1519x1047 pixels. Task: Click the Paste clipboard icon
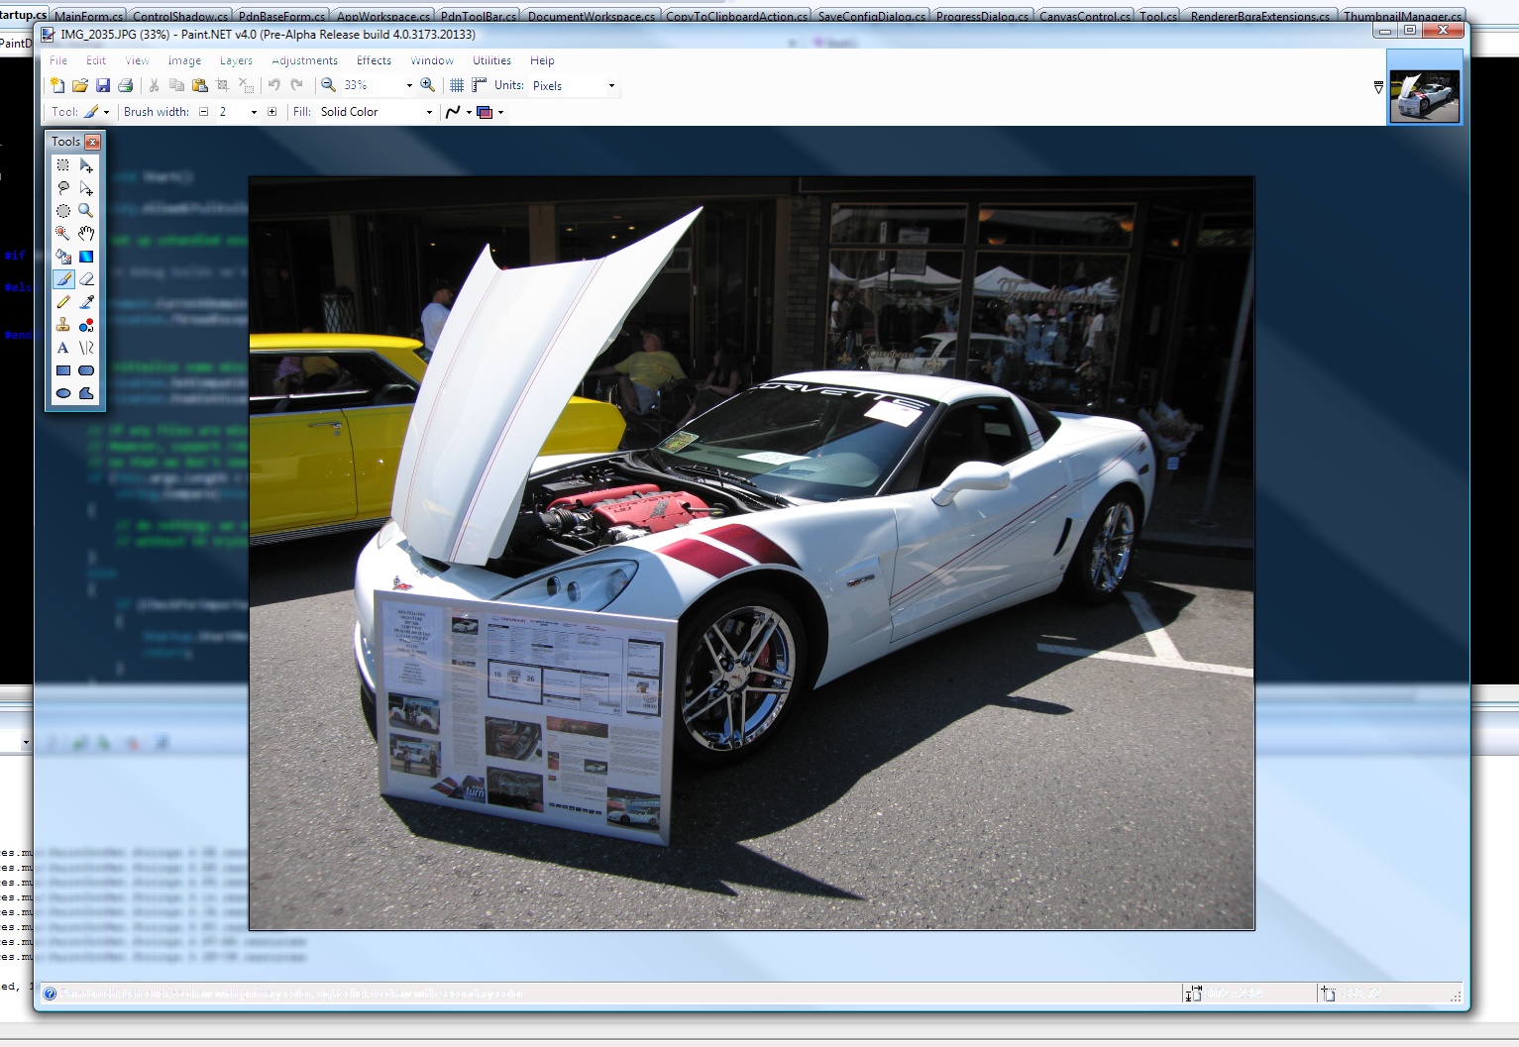[200, 85]
